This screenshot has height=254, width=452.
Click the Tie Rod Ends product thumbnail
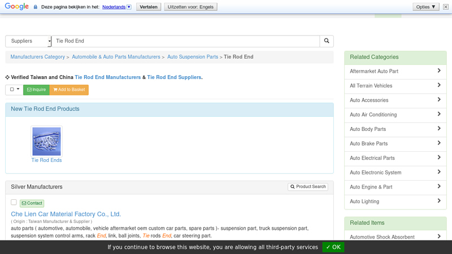coord(46,142)
